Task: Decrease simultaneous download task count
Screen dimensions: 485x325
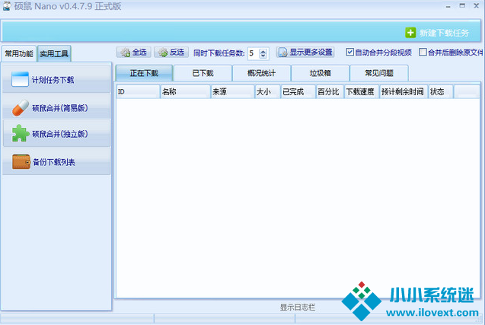Action: point(263,56)
